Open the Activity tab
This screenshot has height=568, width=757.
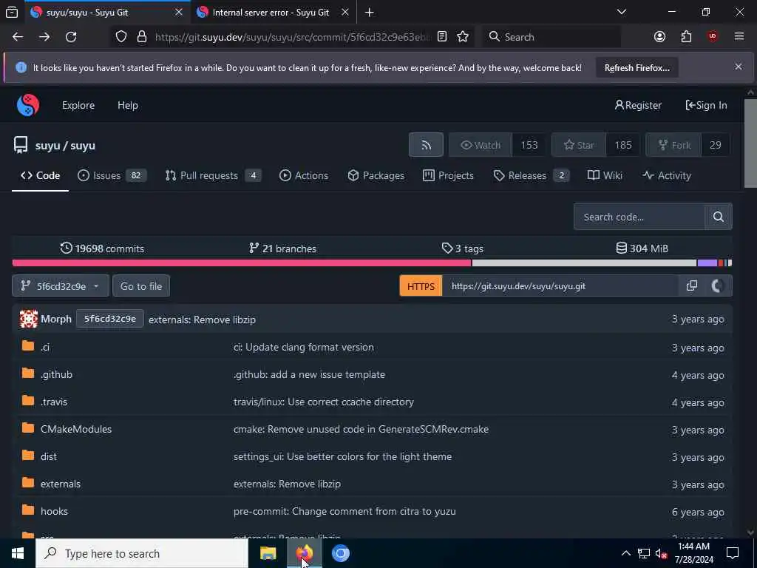coord(667,176)
